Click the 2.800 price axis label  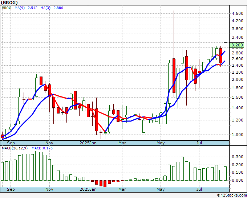(x=238, y=53)
